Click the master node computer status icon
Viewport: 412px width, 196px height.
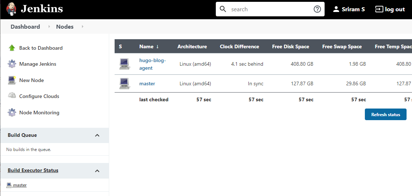pos(124,83)
